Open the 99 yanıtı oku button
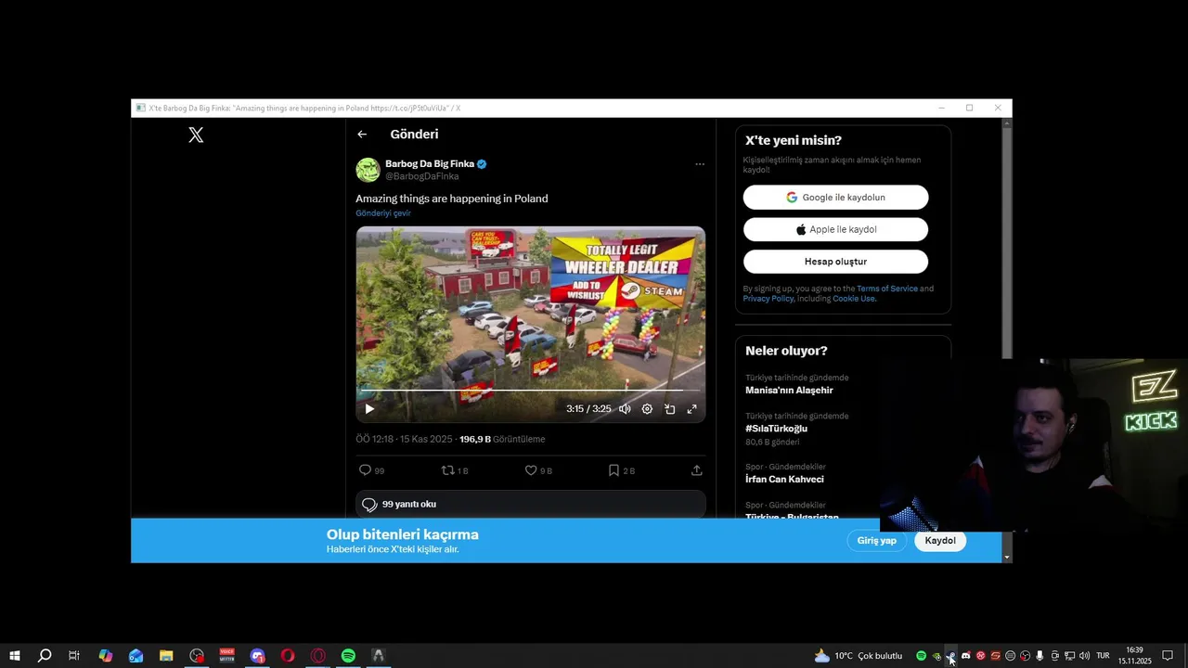Image resolution: width=1188 pixels, height=668 pixels. coord(530,504)
